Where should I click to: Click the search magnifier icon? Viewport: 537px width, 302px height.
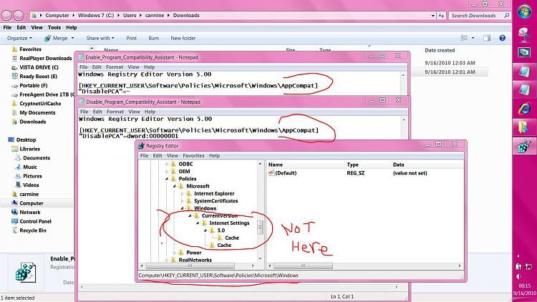(506, 16)
